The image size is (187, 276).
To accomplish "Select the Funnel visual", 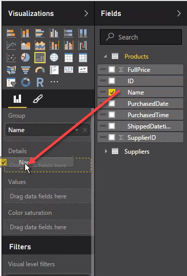I will [x=26, y=70].
